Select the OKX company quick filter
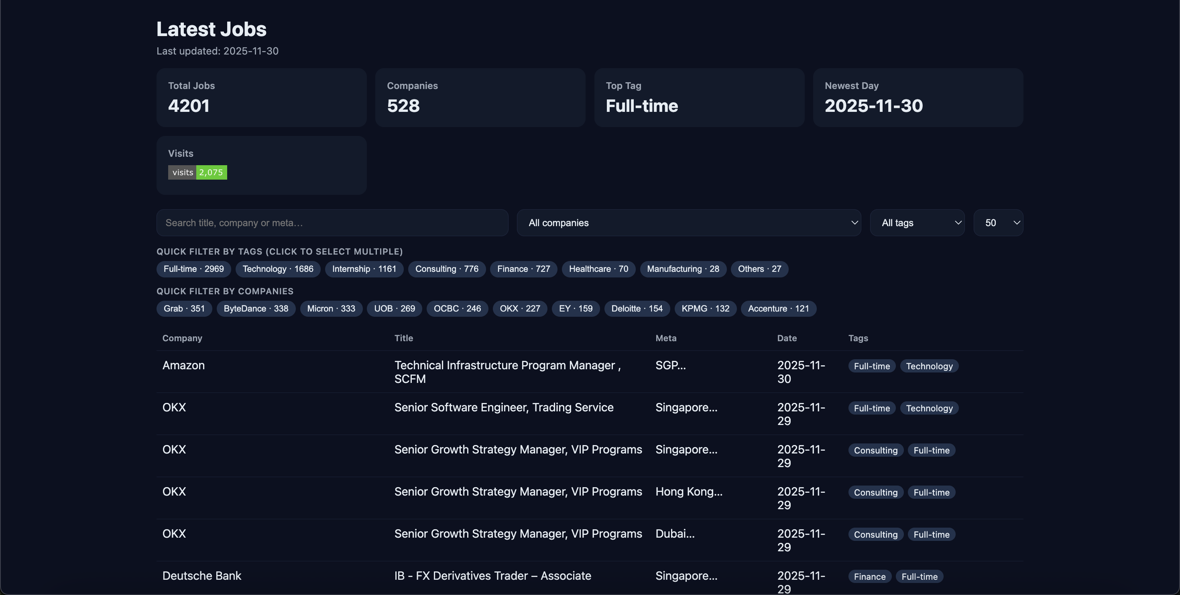The width and height of the screenshot is (1180, 595). coord(519,308)
